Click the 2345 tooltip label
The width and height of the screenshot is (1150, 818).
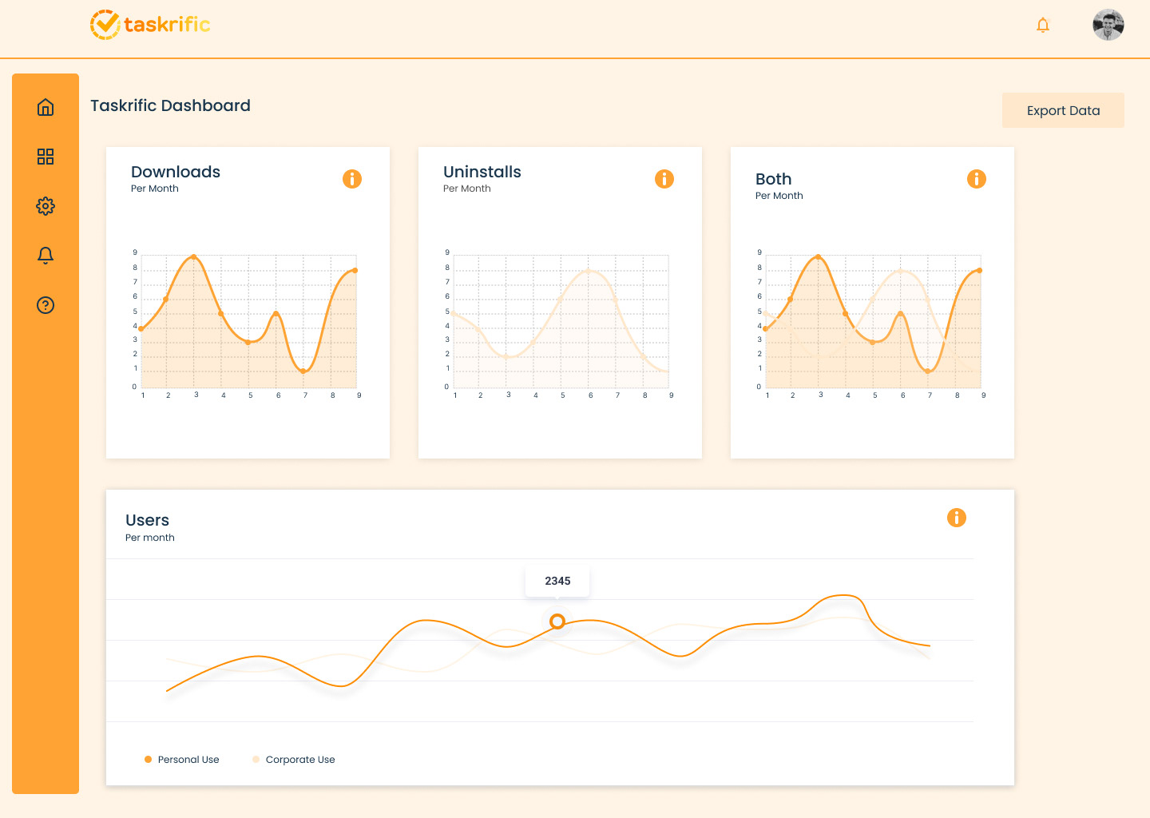[x=557, y=582]
